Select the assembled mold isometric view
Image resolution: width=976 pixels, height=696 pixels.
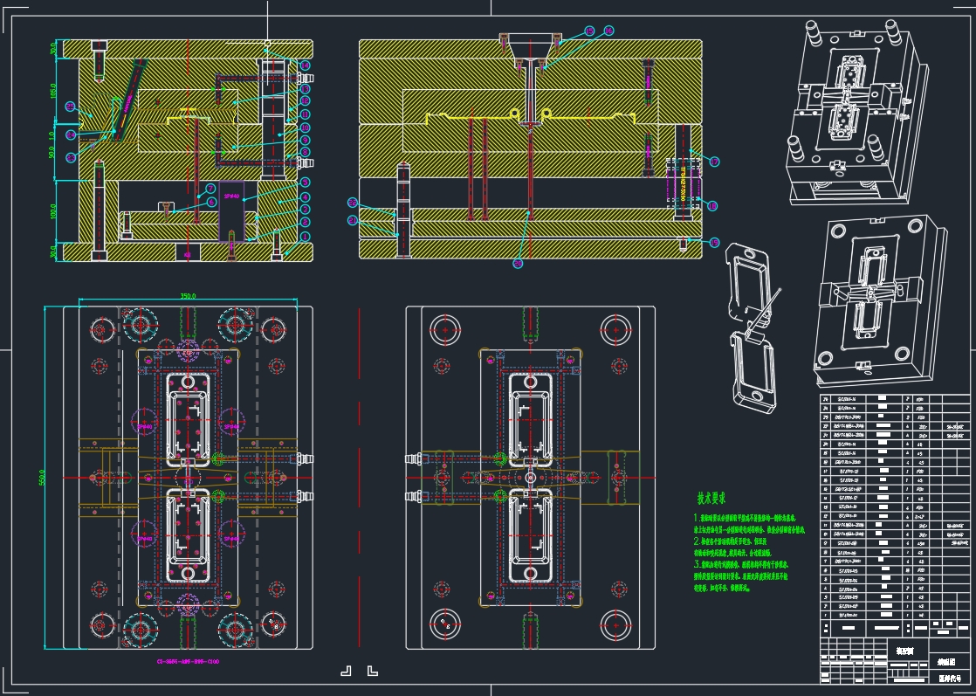click(858, 111)
